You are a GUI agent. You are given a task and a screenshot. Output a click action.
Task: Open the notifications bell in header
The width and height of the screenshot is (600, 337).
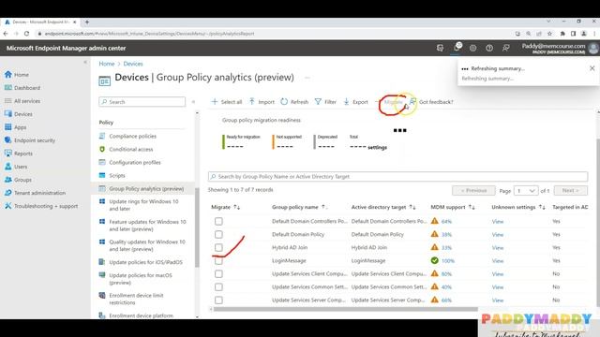(457, 48)
